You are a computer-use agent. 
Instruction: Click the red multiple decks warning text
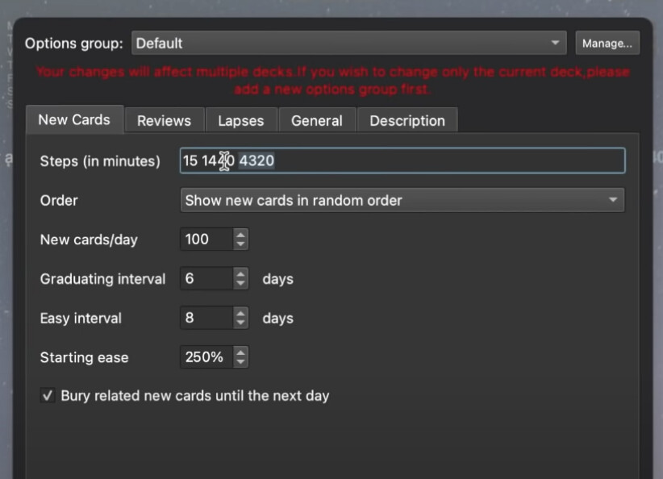click(x=333, y=81)
